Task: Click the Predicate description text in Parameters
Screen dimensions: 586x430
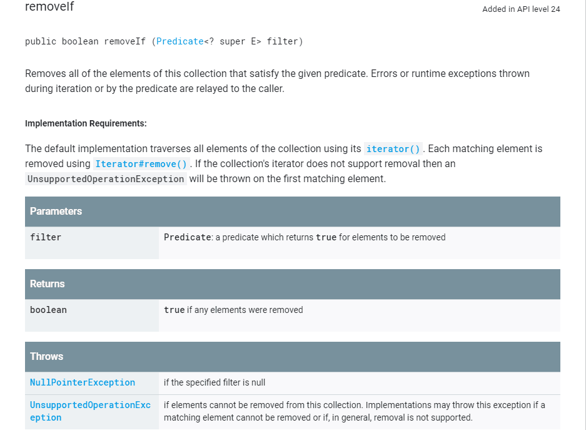Action: click(x=305, y=237)
